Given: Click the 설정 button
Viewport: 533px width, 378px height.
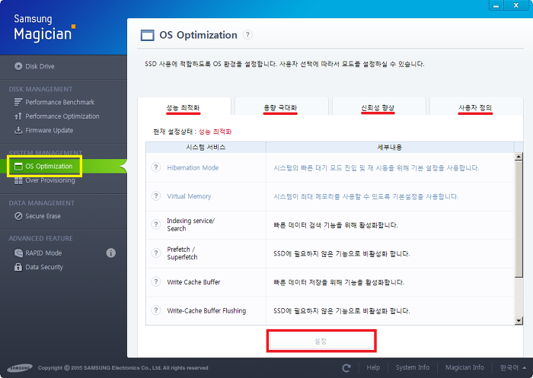Looking at the screenshot, I should click(x=321, y=341).
